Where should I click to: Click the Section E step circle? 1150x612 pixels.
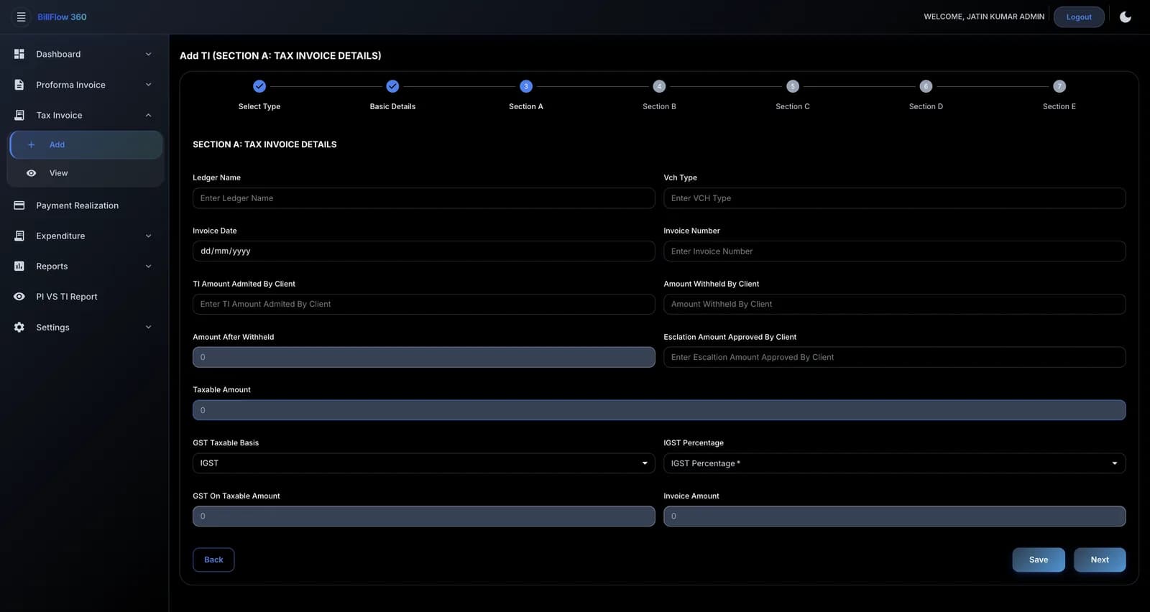tap(1059, 86)
